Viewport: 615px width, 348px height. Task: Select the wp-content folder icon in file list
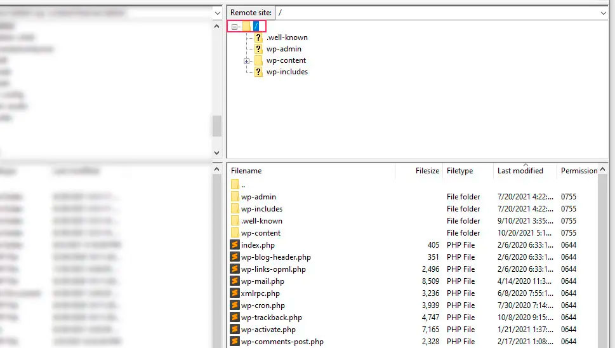(235, 233)
